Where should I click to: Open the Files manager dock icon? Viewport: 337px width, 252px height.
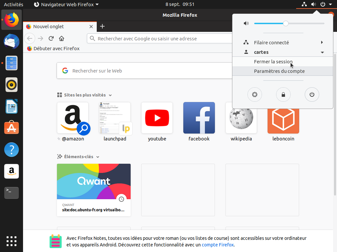click(x=12, y=63)
